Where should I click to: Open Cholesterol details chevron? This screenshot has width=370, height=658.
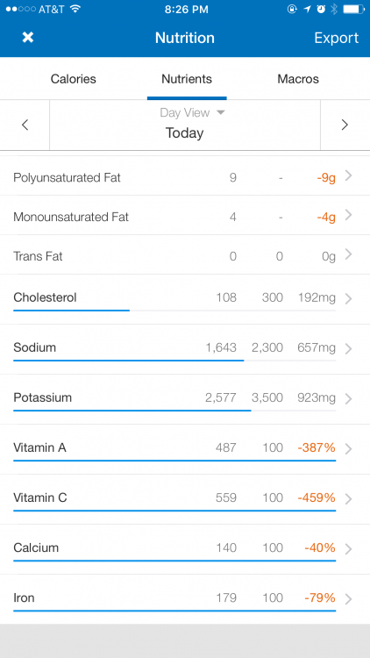click(x=348, y=298)
